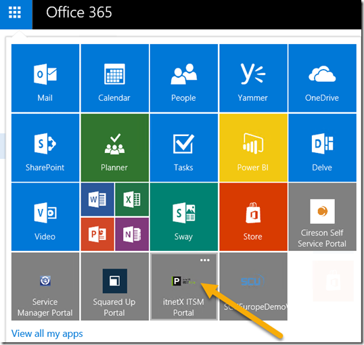
Task: Open OneNote from the purple tile
Action: [132, 234]
